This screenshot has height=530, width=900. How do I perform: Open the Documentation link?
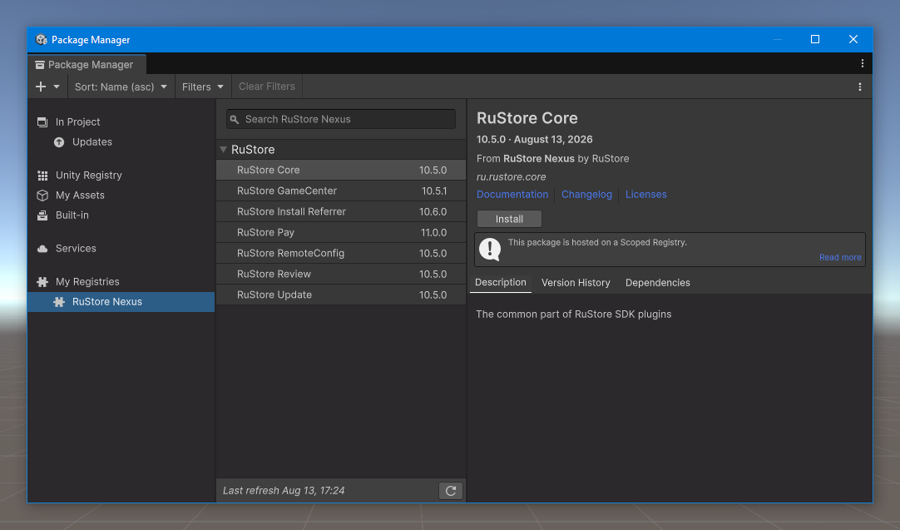click(512, 194)
